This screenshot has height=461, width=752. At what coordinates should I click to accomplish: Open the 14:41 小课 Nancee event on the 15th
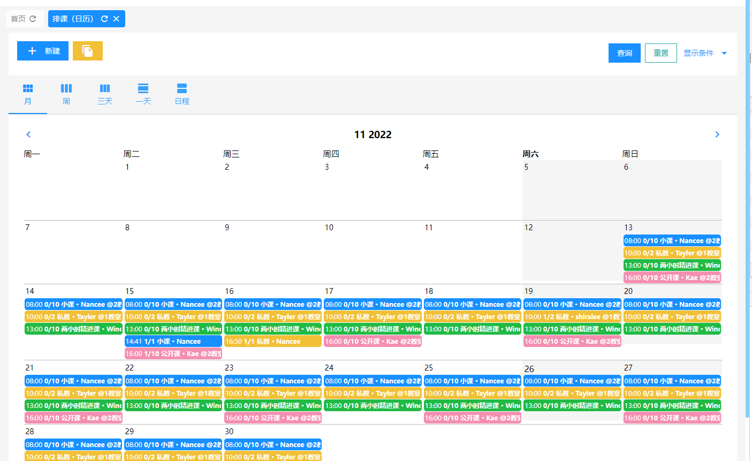[x=173, y=341]
